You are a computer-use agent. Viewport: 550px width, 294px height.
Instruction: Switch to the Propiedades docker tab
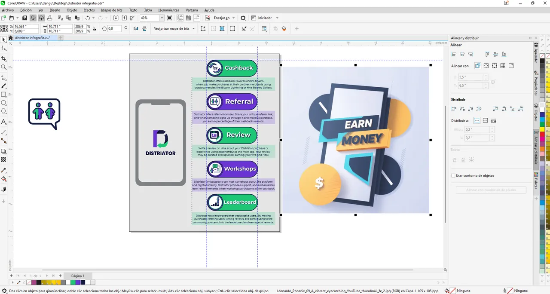point(536,83)
